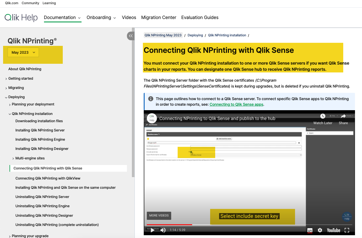Play the YouTube video
The width and height of the screenshot is (362, 238).
[153, 230]
